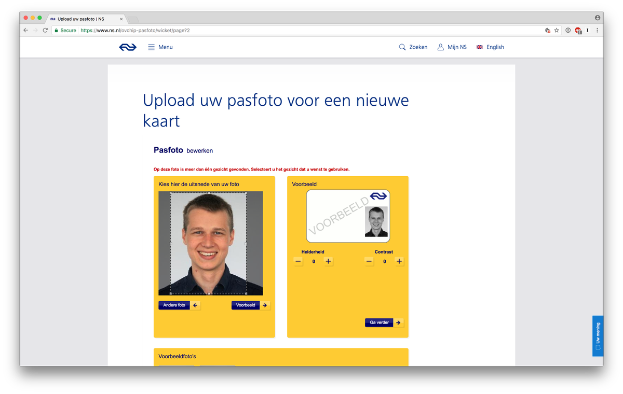Click the translate icon in address bar
Viewport: 623px width, 394px height.
coord(548,31)
